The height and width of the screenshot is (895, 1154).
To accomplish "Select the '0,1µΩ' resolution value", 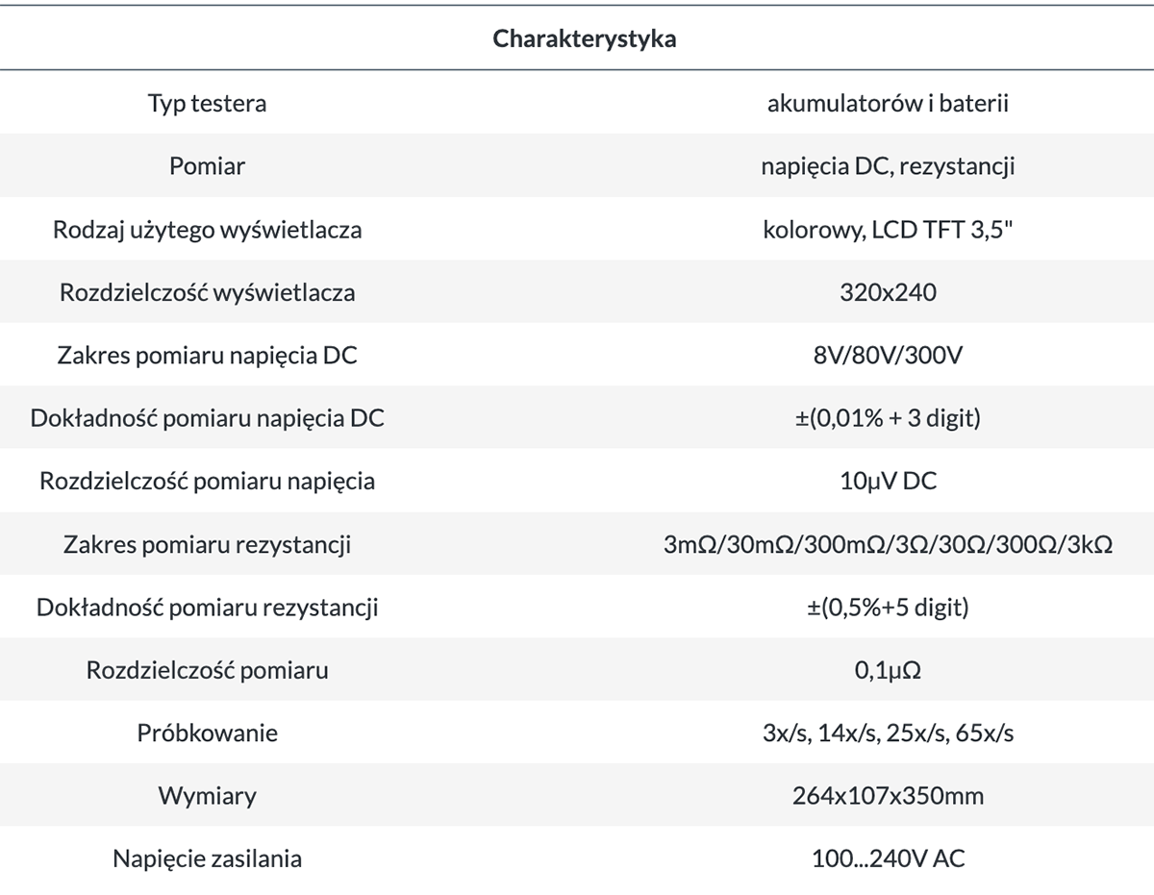I will coord(888,670).
